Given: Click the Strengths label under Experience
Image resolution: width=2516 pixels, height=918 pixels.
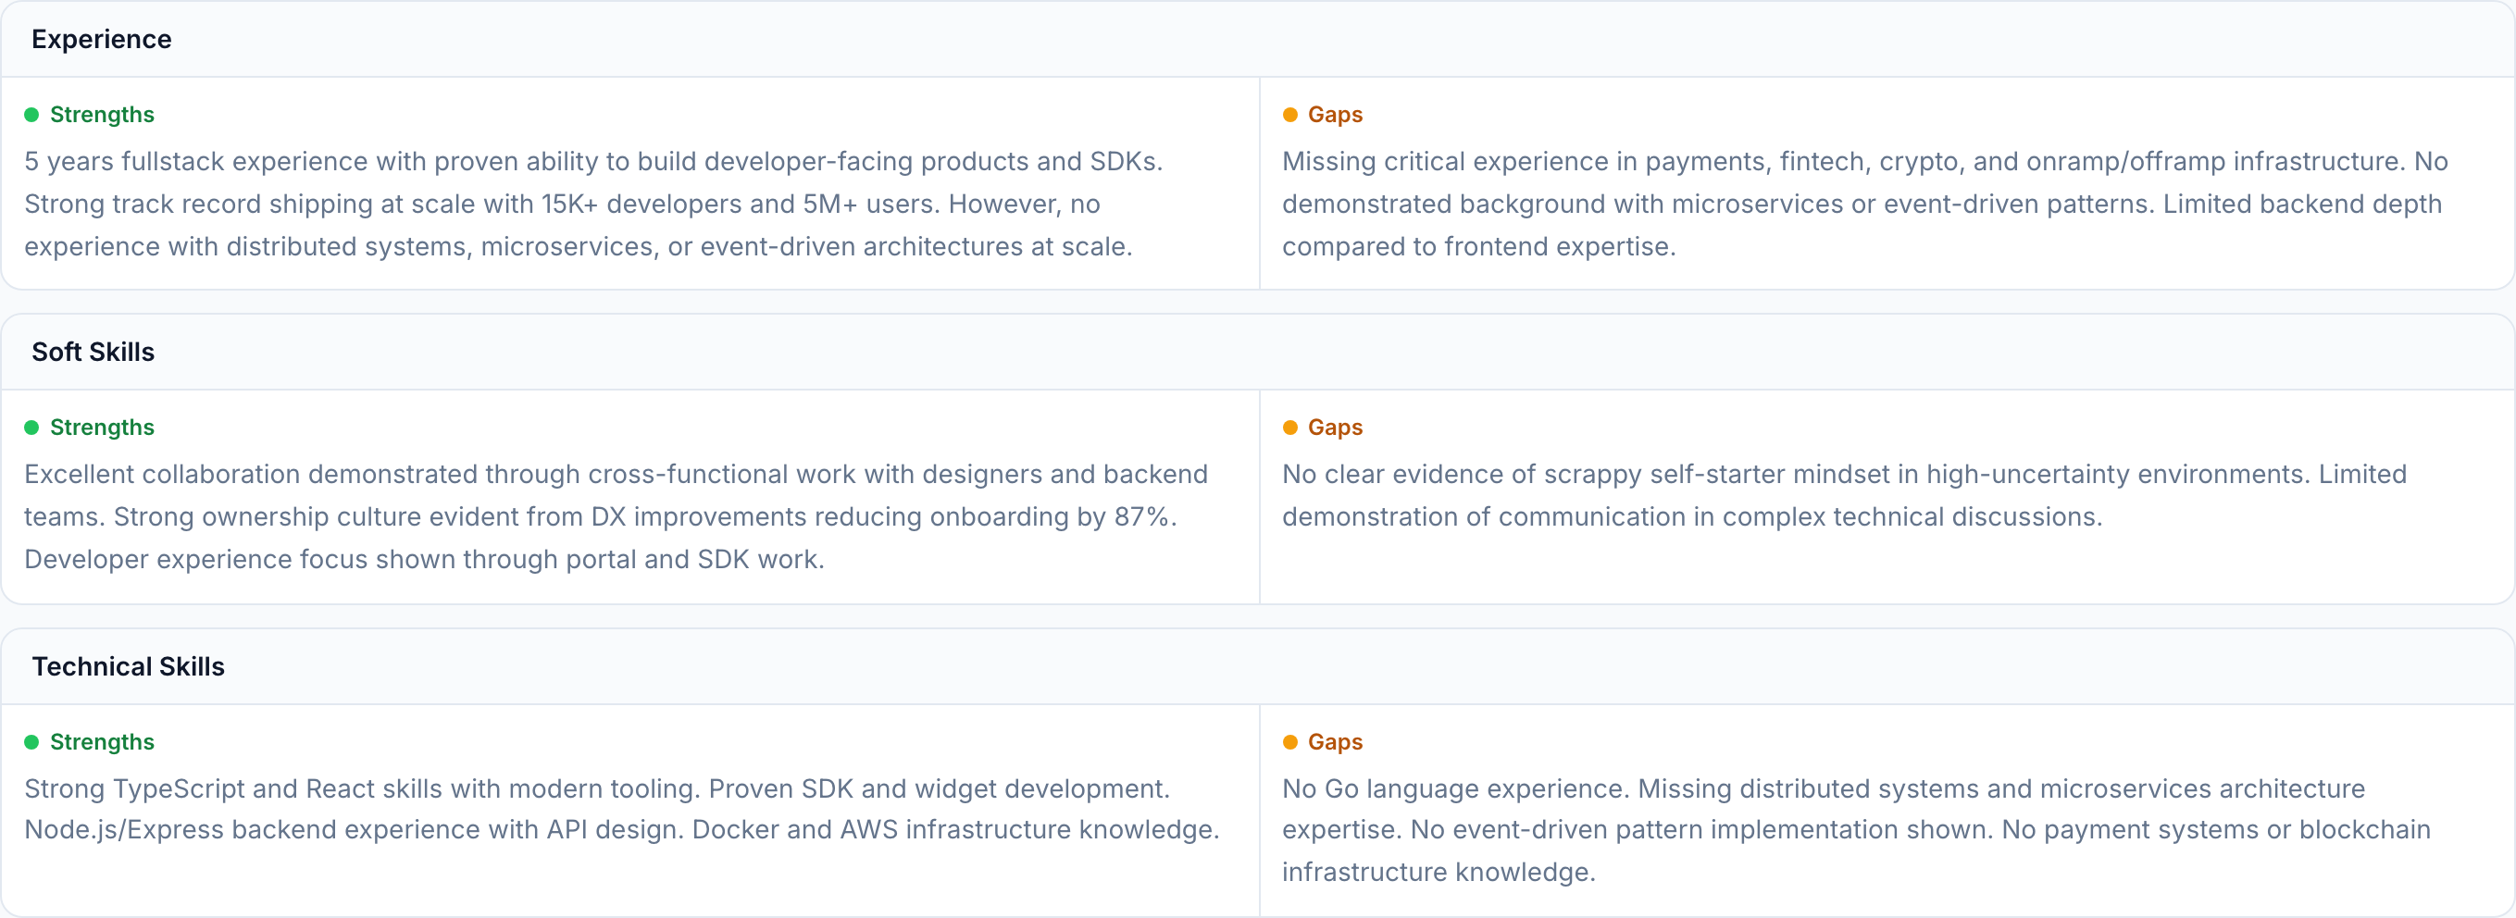Looking at the screenshot, I should 102,116.
